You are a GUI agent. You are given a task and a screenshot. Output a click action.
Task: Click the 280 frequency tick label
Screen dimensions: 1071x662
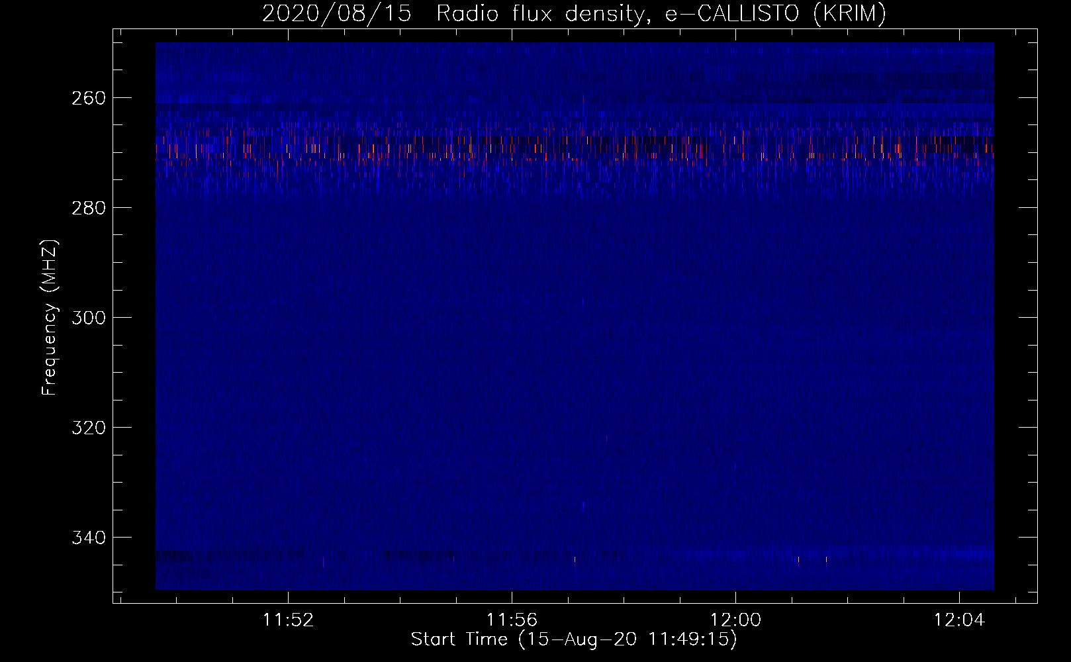pos(88,208)
